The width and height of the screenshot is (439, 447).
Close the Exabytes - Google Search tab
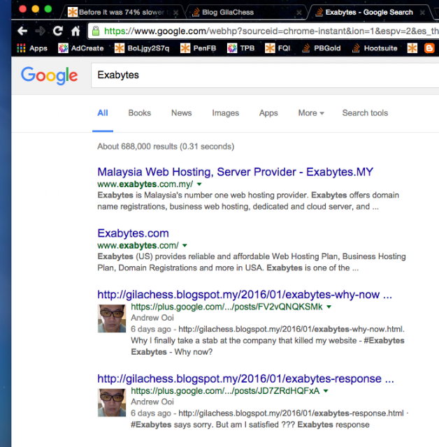[422, 13]
